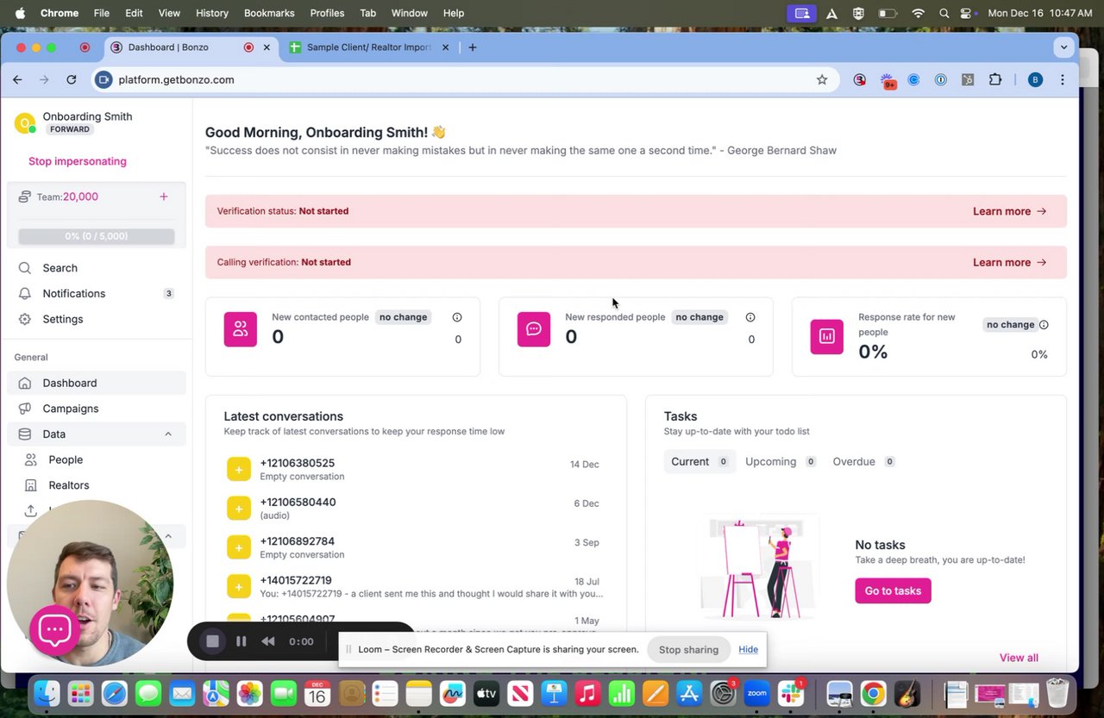The image size is (1104, 718).
Task: Open Slack from the Dock
Action: [x=791, y=694]
